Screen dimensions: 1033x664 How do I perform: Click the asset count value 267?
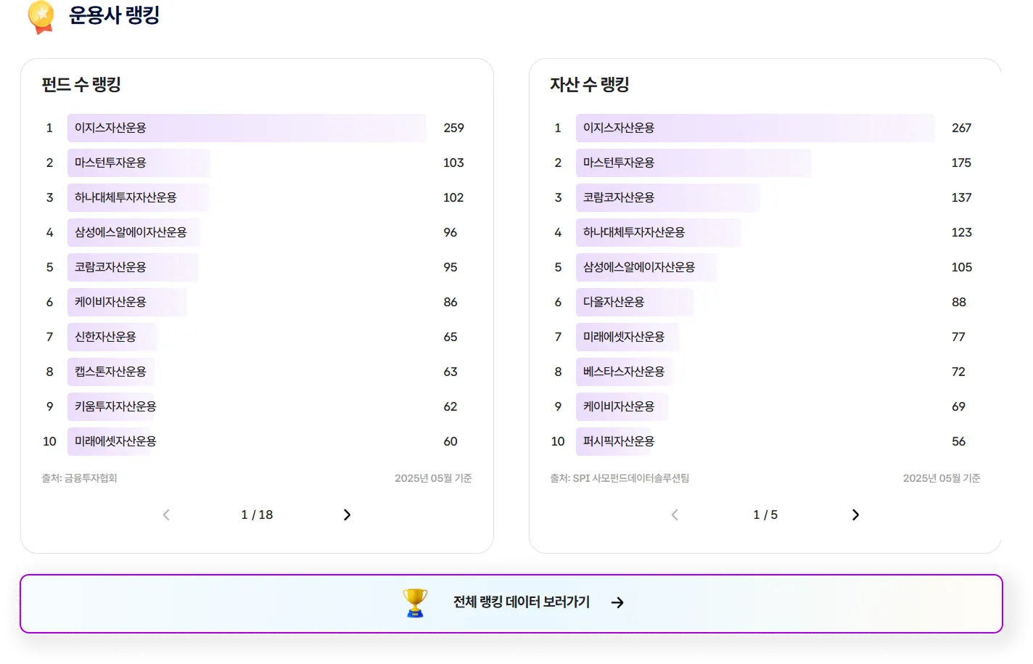coord(961,128)
